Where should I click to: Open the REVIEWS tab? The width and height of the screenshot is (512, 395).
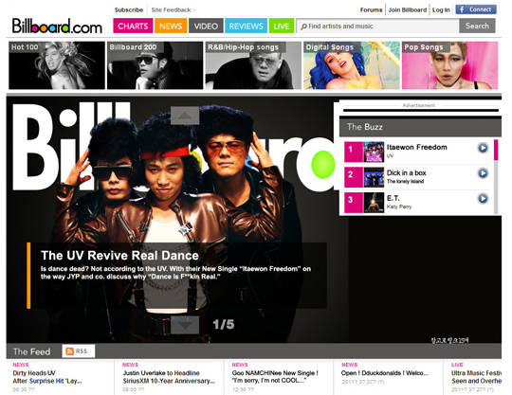[x=246, y=26]
